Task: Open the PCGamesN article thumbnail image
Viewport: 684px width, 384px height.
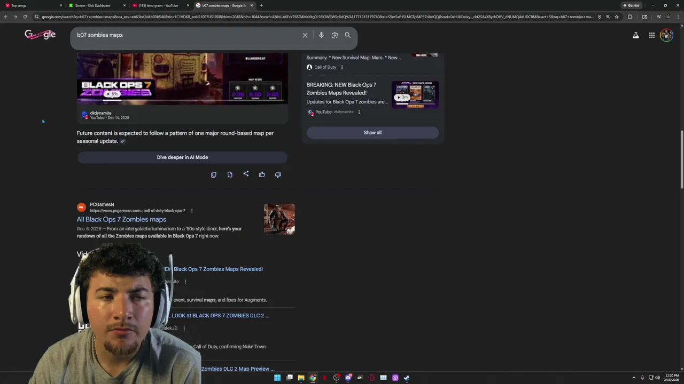Action: pos(279,219)
